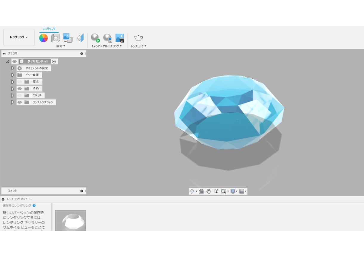Expand the スケッチ node
364x257 pixels.
[x=13, y=95]
